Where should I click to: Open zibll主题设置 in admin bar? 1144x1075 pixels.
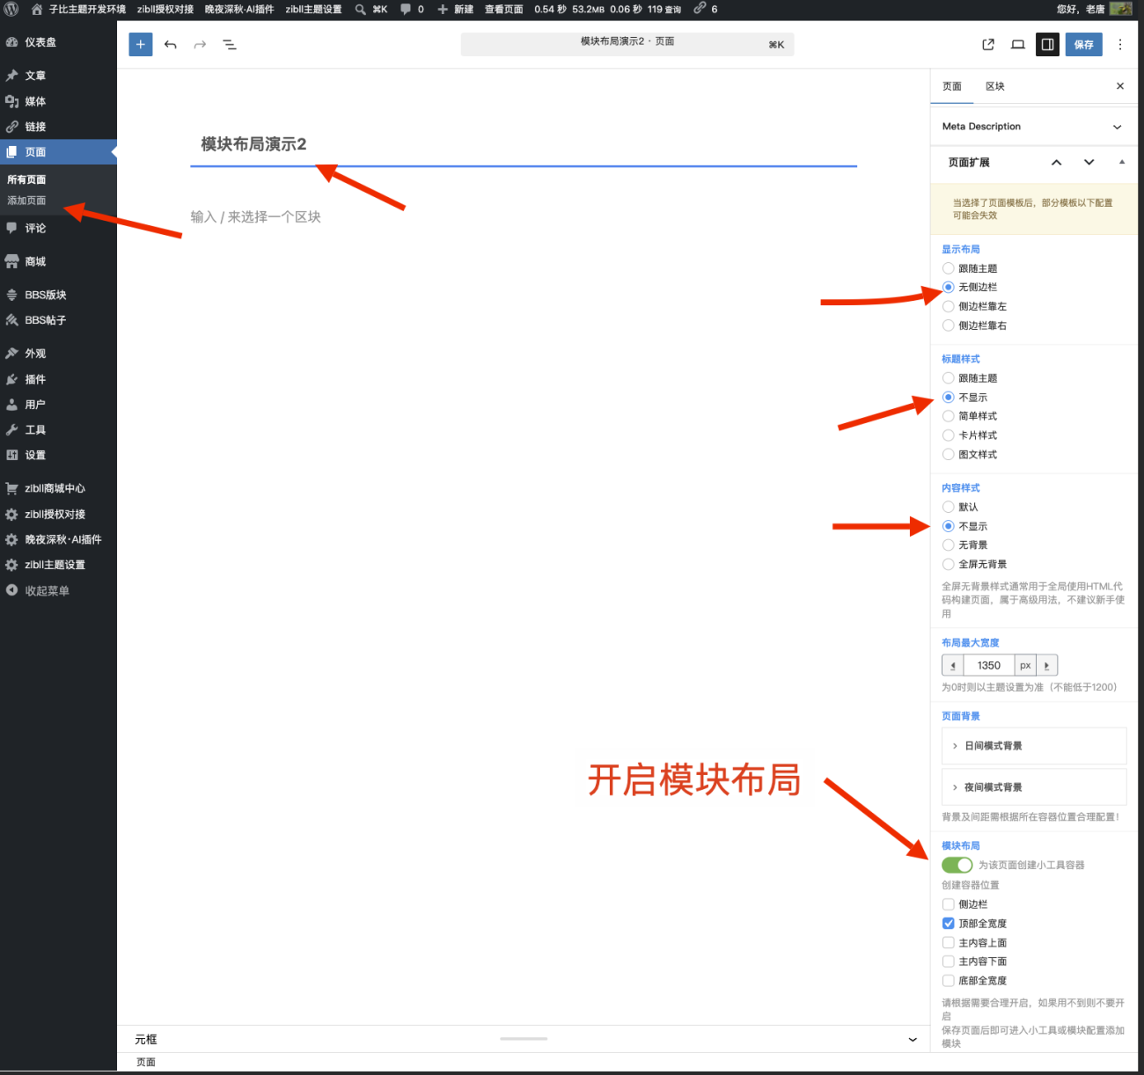click(x=313, y=9)
